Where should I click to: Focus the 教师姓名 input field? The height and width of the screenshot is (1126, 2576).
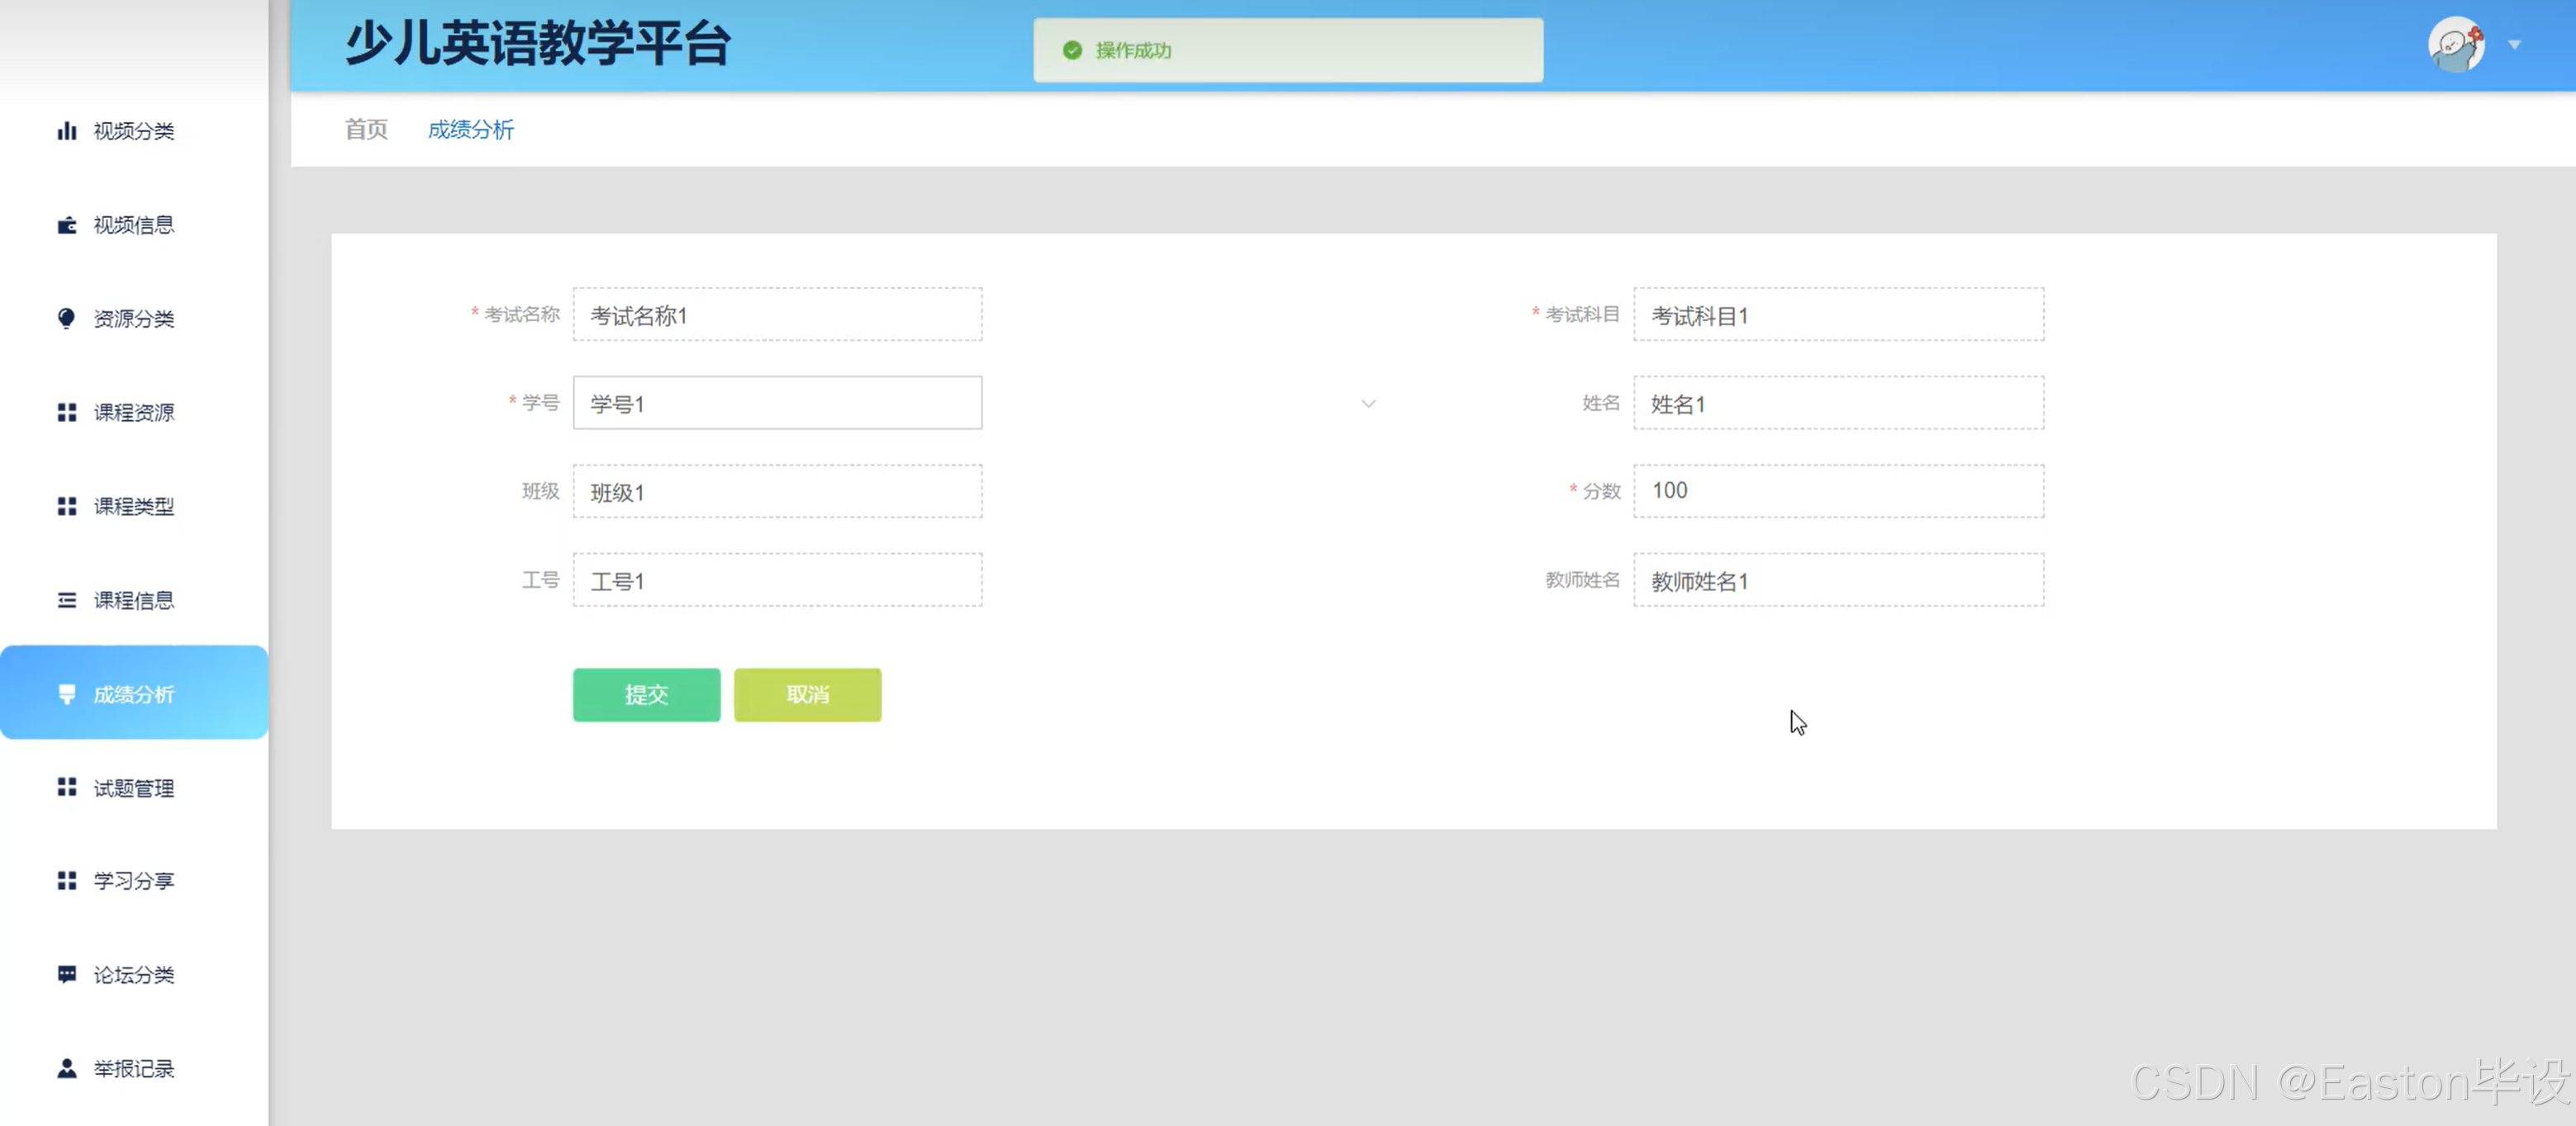pos(1838,580)
